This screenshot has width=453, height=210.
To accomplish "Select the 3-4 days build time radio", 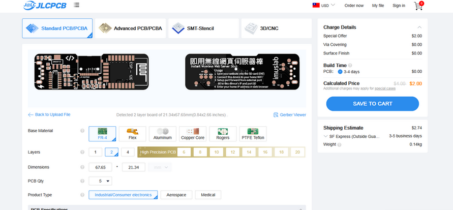I will [x=340, y=72].
